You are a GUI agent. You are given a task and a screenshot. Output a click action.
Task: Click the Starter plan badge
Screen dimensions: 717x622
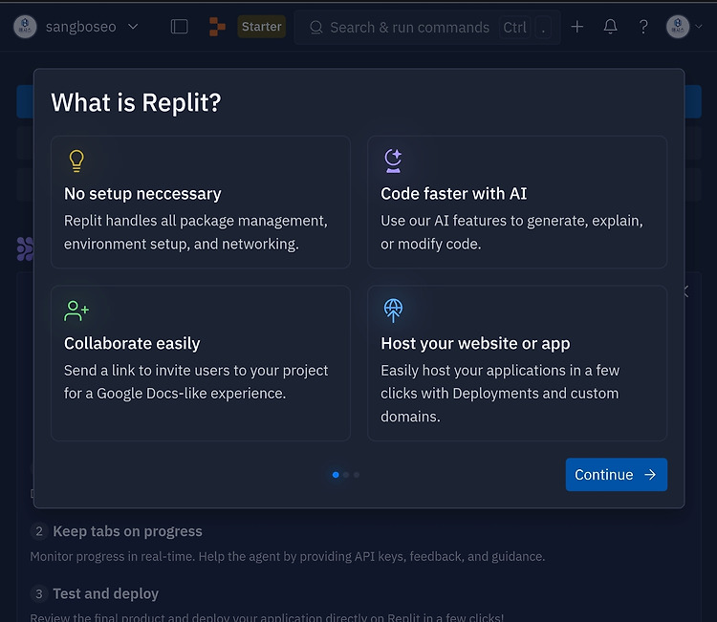tap(262, 27)
